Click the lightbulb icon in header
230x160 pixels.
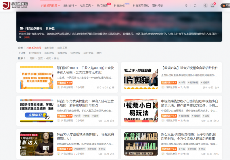point(186,5)
